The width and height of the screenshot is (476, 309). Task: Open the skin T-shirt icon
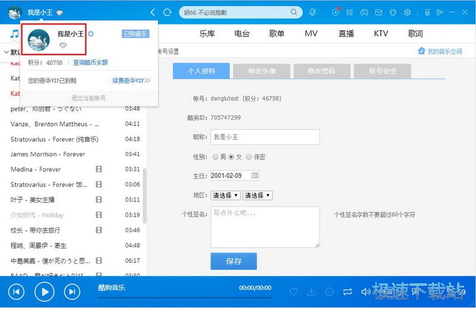coord(393,13)
